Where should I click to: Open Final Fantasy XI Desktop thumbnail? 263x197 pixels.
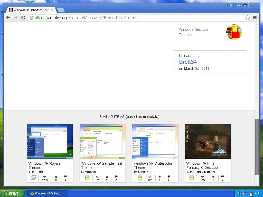click(x=208, y=141)
